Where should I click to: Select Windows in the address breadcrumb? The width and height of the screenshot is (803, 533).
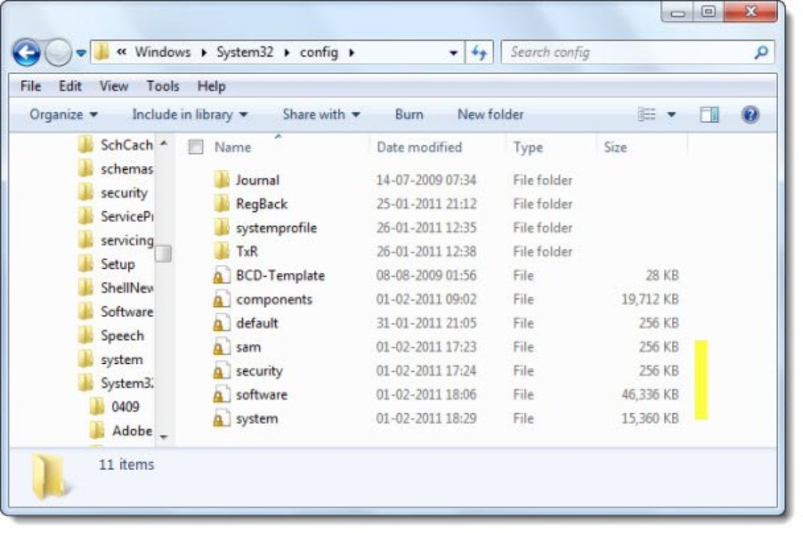[x=163, y=52]
